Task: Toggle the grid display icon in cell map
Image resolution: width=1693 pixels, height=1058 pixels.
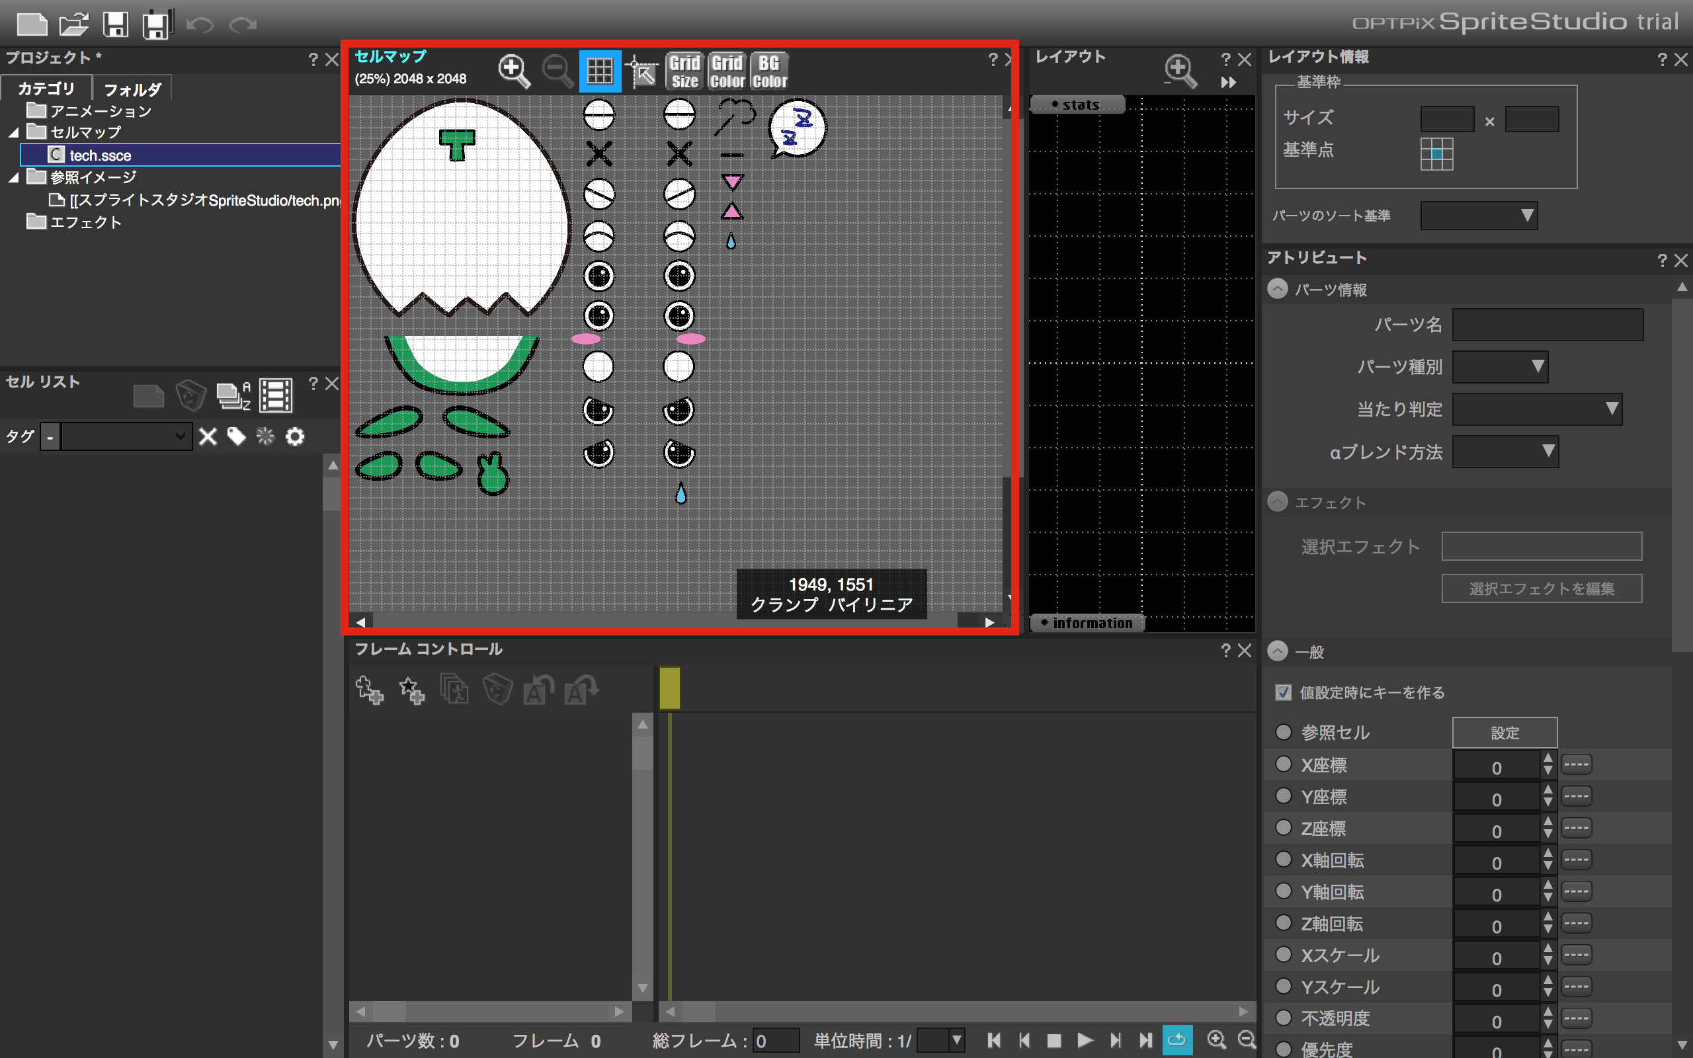Action: click(x=600, y=71)
